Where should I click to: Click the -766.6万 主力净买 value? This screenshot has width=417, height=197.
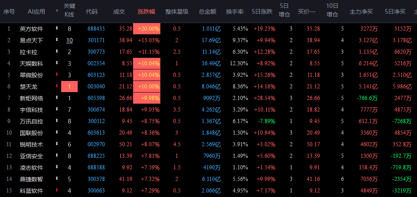(367, 98)
